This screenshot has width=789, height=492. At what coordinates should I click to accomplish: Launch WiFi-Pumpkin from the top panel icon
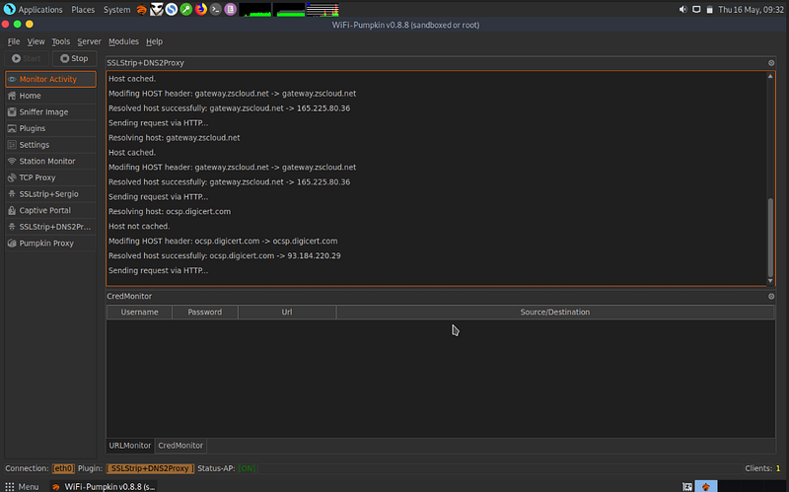tap(142, 10)
